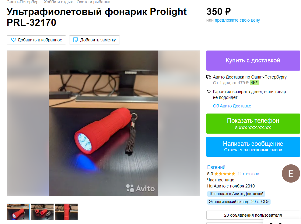The height and width of the screenshot is (224, 301).
Task: Open main flashlight photo
Action: 103,123
